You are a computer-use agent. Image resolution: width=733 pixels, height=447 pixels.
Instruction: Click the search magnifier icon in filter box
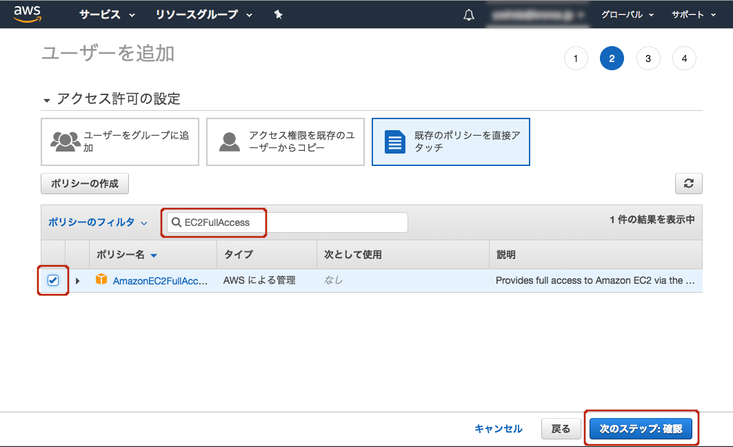point(177,222)
